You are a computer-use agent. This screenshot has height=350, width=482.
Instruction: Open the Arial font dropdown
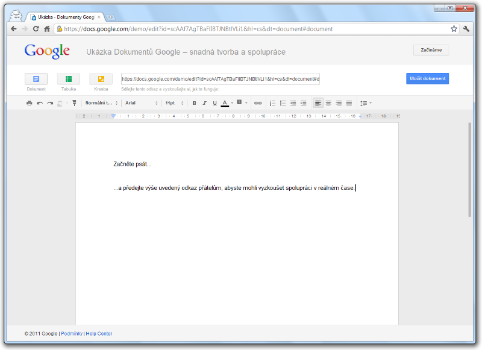pos(142,103)
